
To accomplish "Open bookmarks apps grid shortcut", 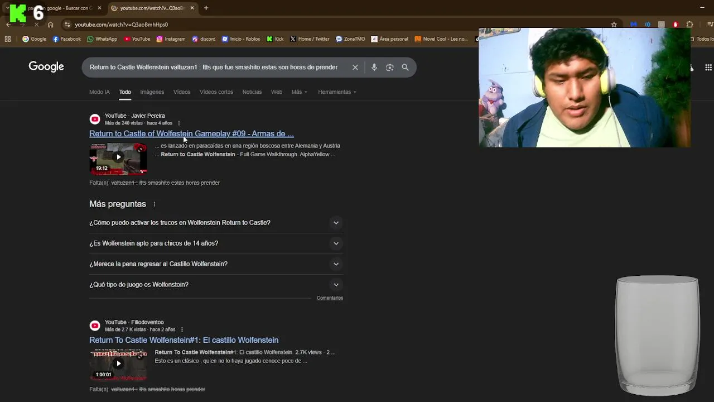I will click(8, 39).
